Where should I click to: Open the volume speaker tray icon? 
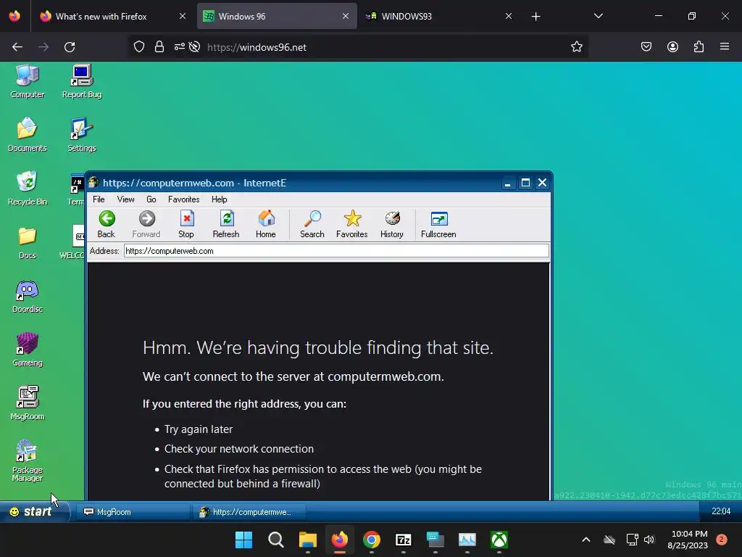point(649,540)
